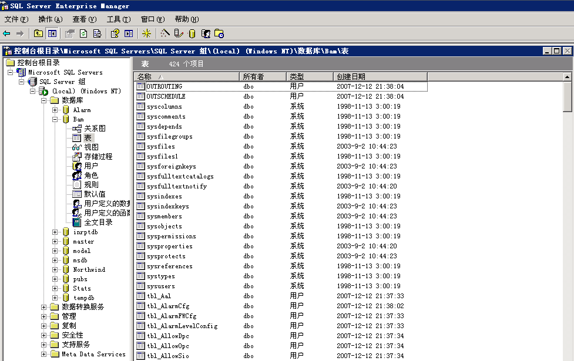Click the vertical scrollbar thumb
The width and height of the screenshot is (574, 361).
coord(567,96)
